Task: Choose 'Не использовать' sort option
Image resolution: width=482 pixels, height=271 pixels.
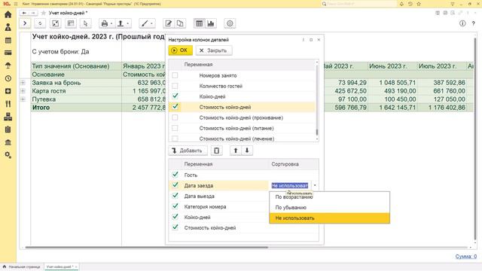Action: tap(330, 218)
